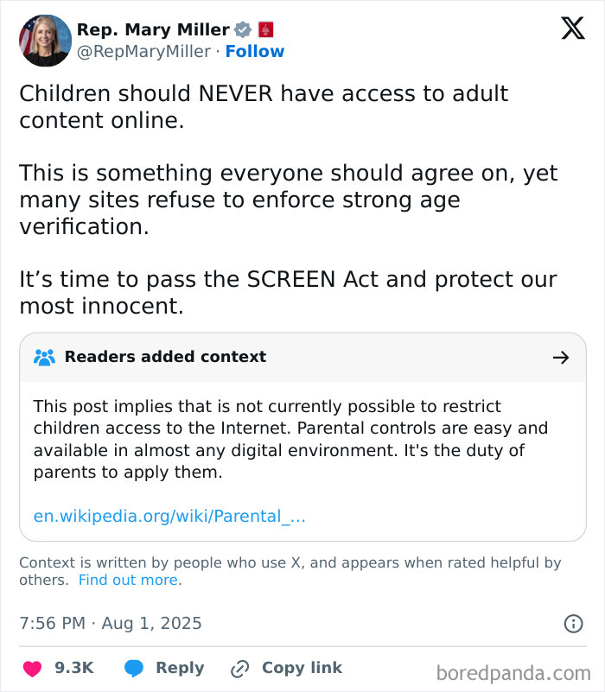This screenshot has height=692, width=605.
Task: Click the tweet timestamp
Action: pos(110,624)
